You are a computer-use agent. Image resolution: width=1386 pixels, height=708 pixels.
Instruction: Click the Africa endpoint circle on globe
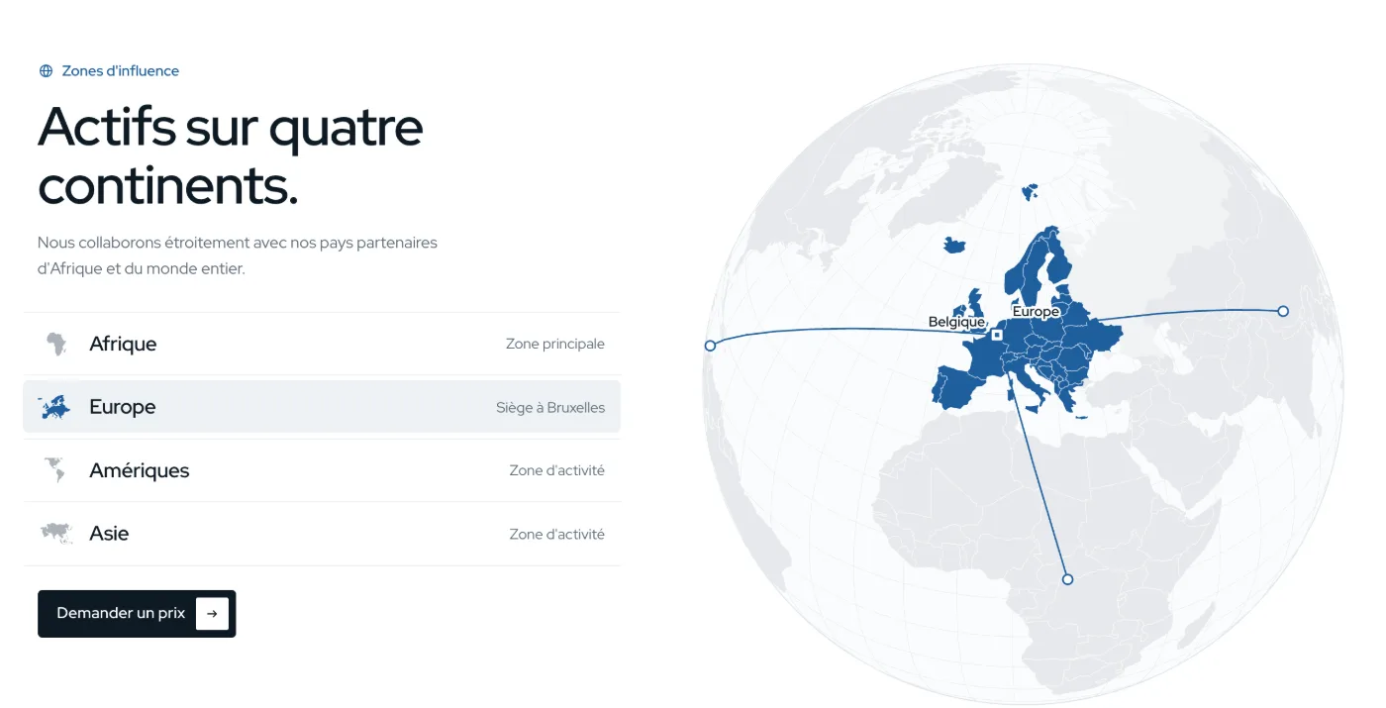pos(1067,579)
